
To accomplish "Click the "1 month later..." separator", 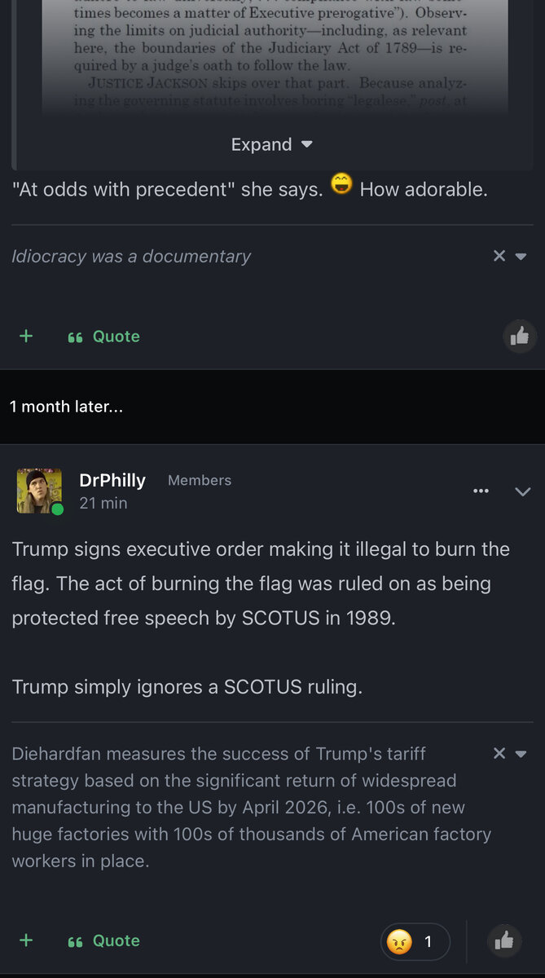I will click(66, 406).
